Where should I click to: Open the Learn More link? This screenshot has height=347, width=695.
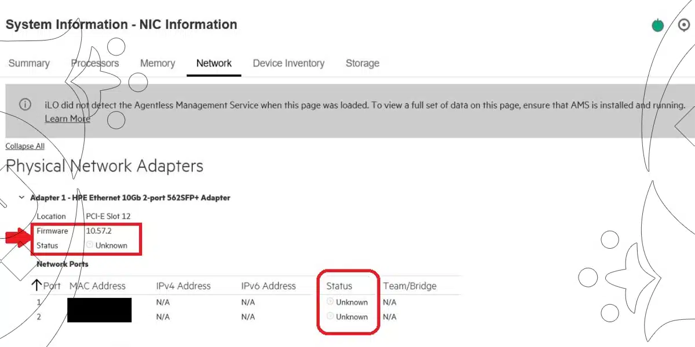[x=67, y=119]
